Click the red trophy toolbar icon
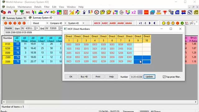The height and width of the screenshot is (112, 199). click(165, 12)
